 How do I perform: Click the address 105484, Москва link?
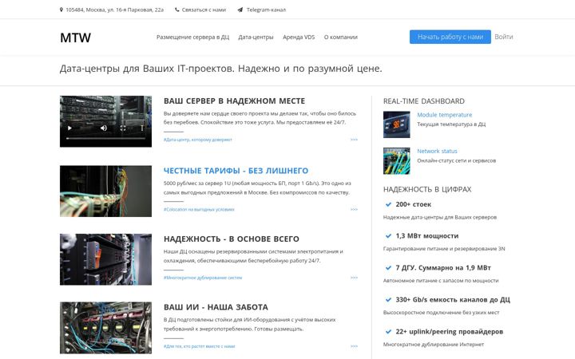(115, 10)
